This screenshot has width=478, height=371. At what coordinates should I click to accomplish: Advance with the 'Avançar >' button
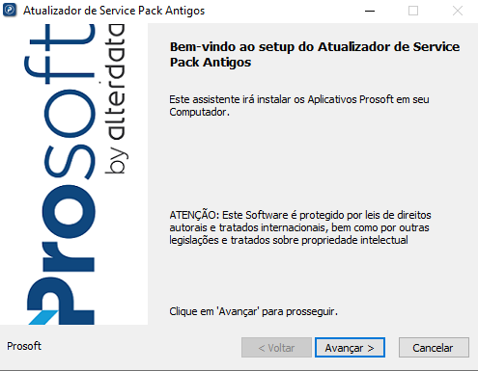[350, 347]
